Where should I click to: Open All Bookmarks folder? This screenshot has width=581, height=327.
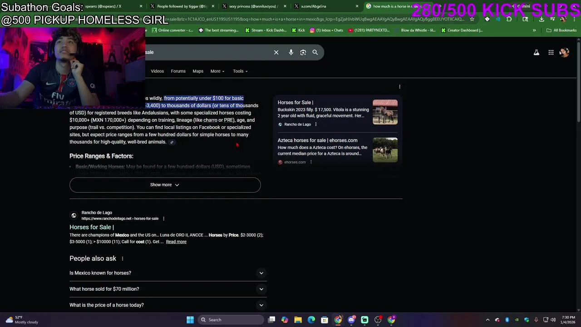pyautogui.click(x=561, y=30)
